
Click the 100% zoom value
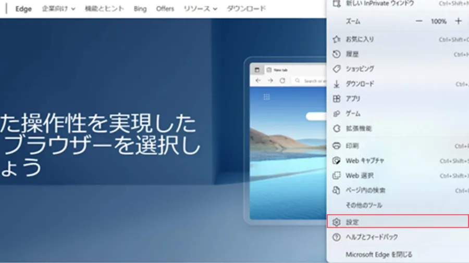438,21
